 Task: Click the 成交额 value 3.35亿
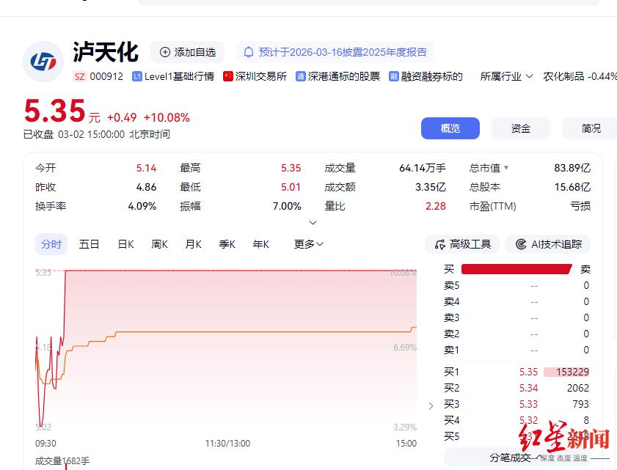431,187
